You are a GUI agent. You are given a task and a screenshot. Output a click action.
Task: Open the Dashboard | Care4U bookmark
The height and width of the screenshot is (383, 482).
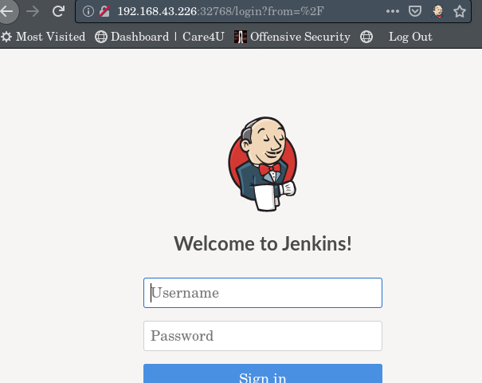click(159, 37)
